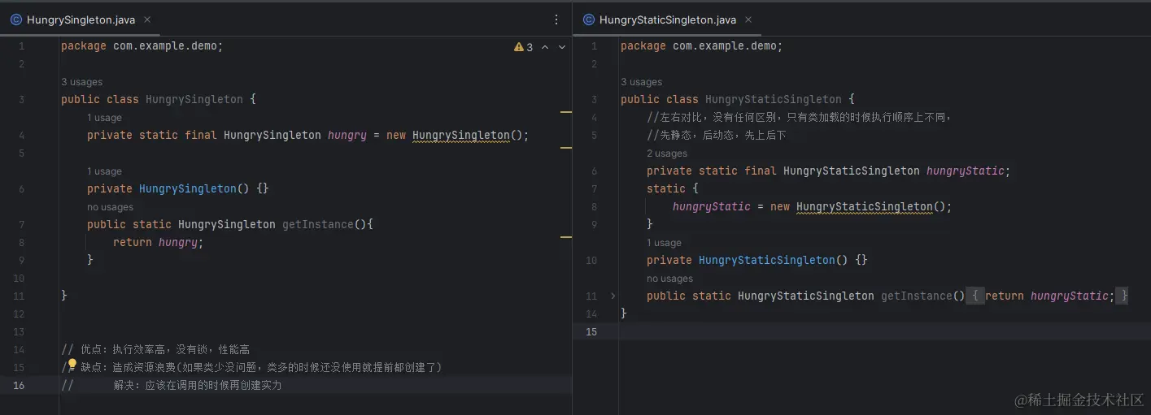Click the comment line containing '缺点'
The width and height of the screenshot is (1151, 415).
point(251,367)
